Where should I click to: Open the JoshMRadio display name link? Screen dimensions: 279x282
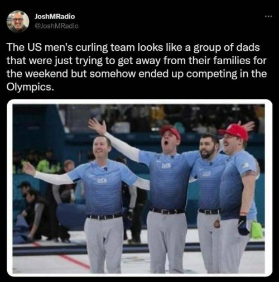coord(55,17)
